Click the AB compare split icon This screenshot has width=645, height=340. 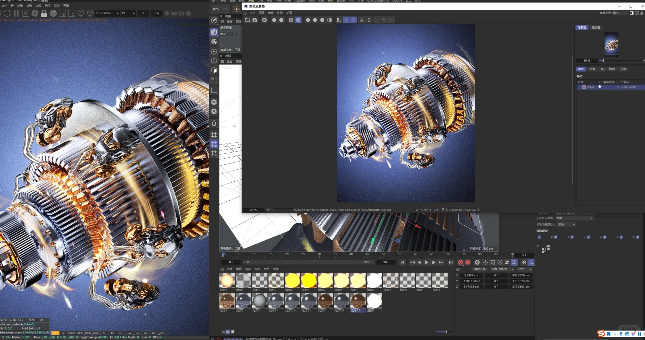click(339, 20)
